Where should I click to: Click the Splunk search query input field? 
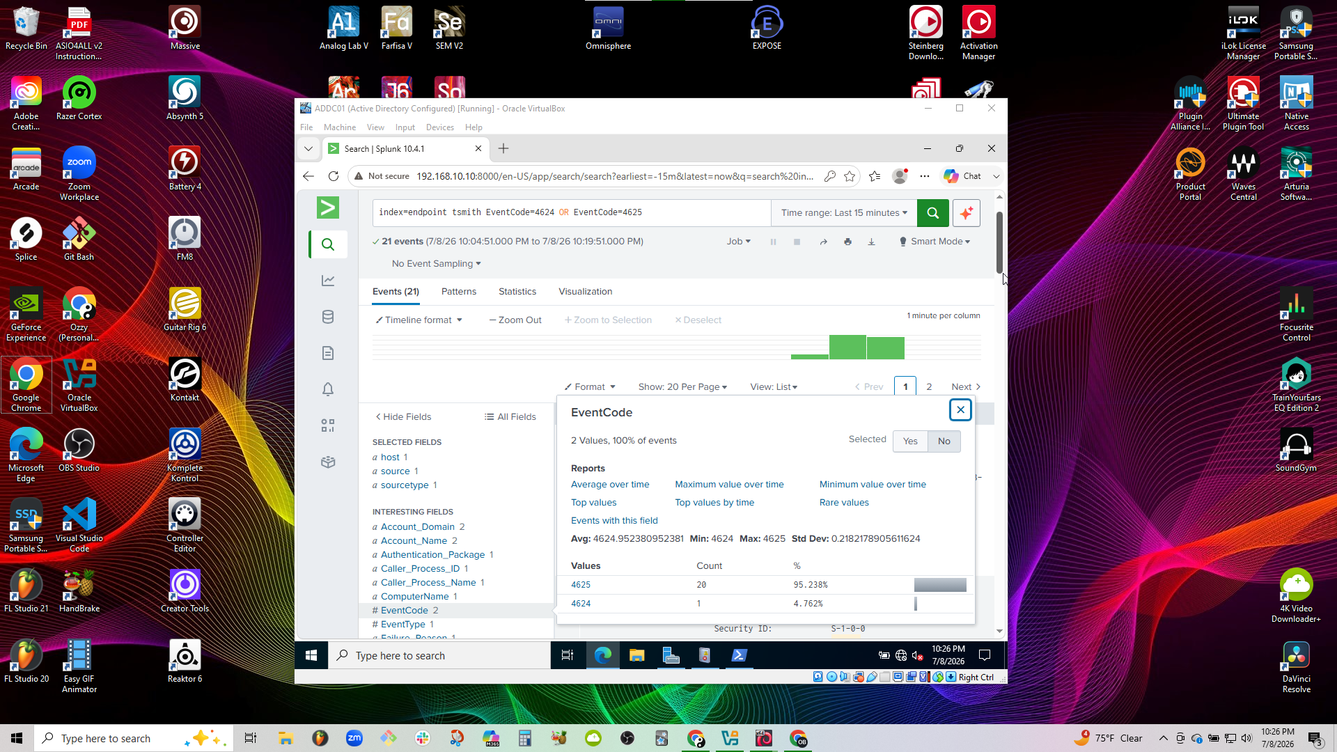tap(572, 213)
